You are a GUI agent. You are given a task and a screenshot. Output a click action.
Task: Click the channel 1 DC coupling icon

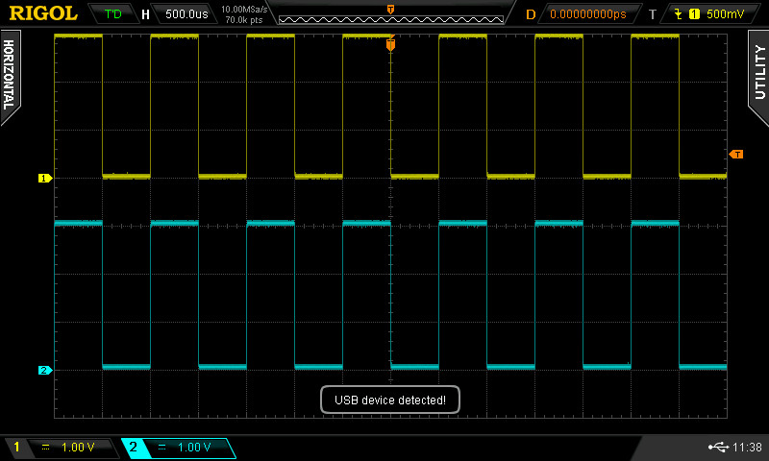click(x=45, y=448)
